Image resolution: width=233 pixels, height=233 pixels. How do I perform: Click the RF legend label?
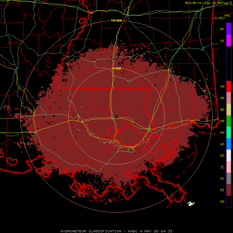[222, 29]
